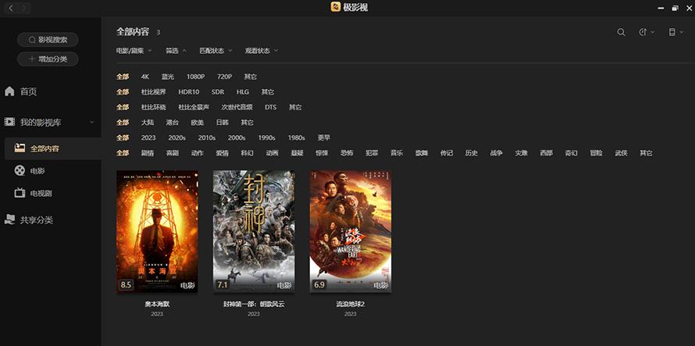Viewport: 695px width, 346px height.
Task: Filter year by 2020s
Action: (x=176, y=137)
